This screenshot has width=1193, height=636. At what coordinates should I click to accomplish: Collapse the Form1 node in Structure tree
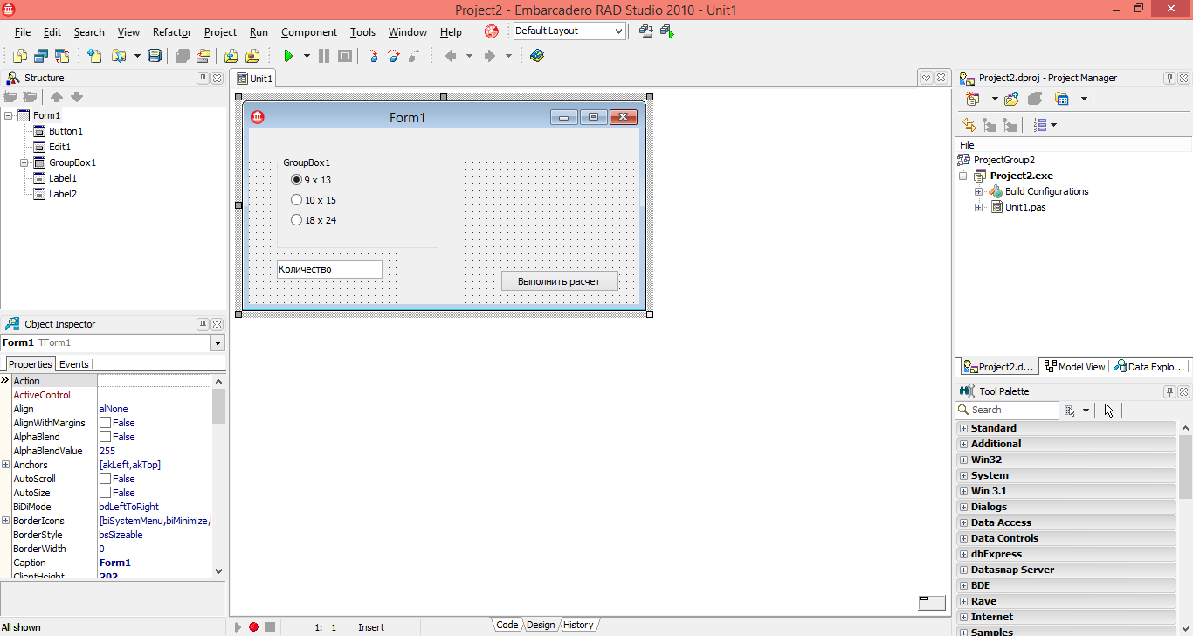point(9,115)
